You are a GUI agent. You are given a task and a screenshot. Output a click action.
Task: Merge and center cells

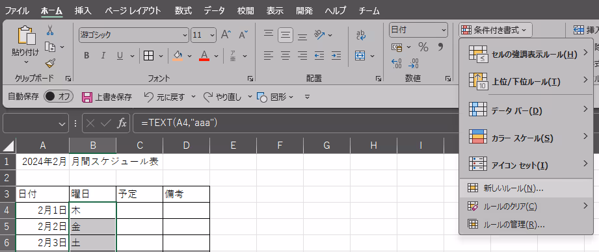pos(360,56)
